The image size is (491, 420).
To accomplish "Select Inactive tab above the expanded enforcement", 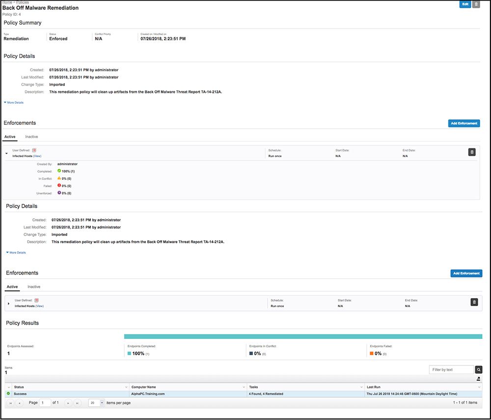I will point(31,137).
